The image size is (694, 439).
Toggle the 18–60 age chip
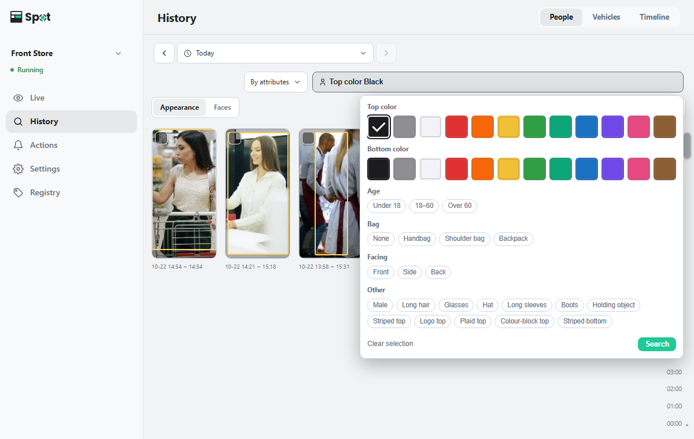(x=424, y=206)
